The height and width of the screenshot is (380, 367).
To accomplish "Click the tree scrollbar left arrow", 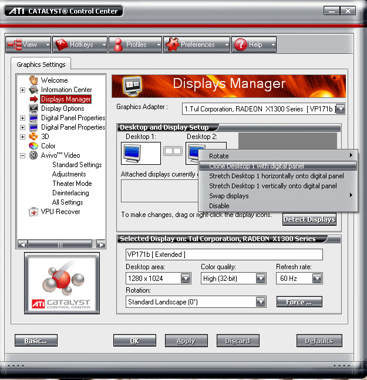I will click(x=22, y=245).
